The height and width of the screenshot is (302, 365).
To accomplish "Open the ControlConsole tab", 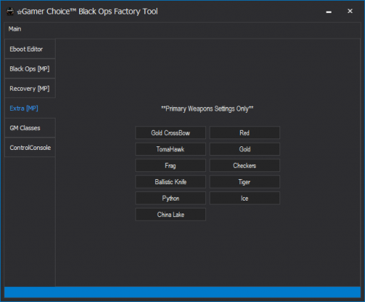I will [30, 148].
